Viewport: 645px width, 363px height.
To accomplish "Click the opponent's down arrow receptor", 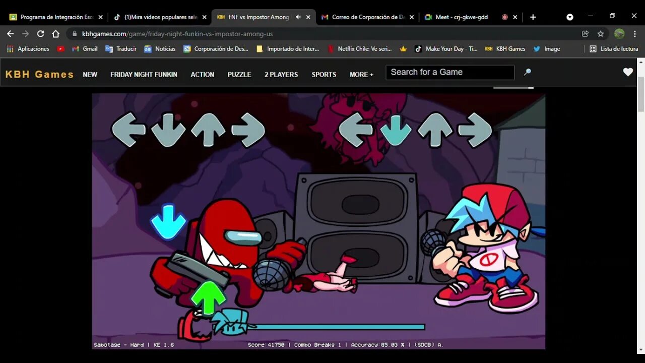I will pyautogui.click(x=168, y=130).
